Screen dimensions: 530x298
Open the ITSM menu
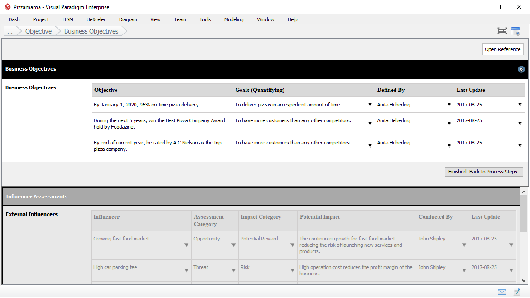coord(67,19)
